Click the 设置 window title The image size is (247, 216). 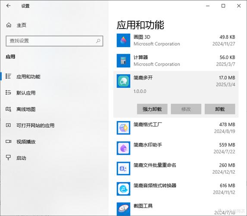tap(25, 6)
